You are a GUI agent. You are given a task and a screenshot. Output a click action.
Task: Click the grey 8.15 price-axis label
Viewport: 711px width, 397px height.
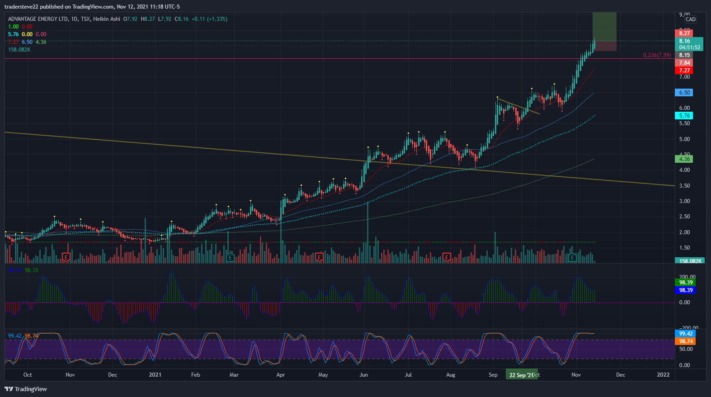click(x=684, y=55)
